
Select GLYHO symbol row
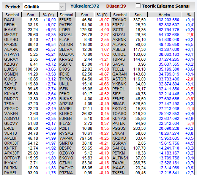coord(11,39)
